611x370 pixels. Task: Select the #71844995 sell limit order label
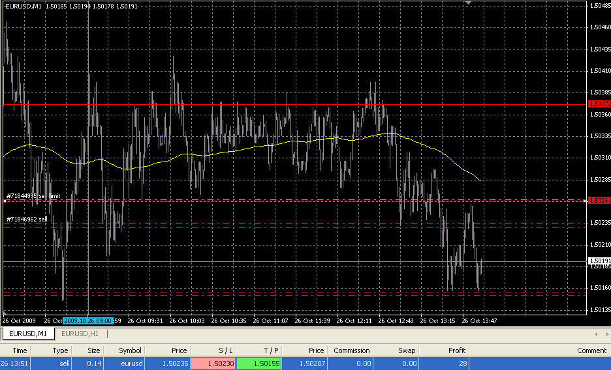[x=33, y=195]
